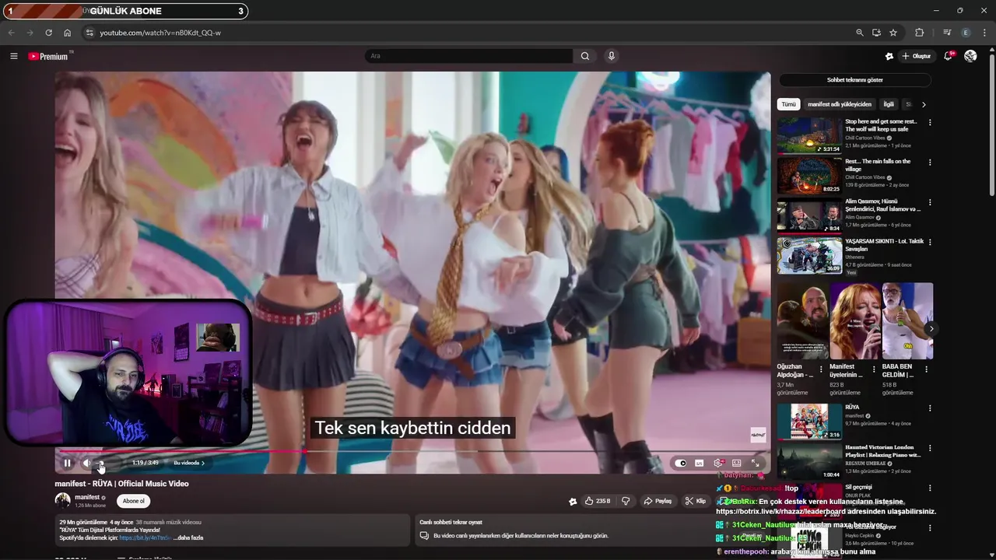
Task: Focus the YouTube 'Ara' search box
Action: click(x=469, y=56)
